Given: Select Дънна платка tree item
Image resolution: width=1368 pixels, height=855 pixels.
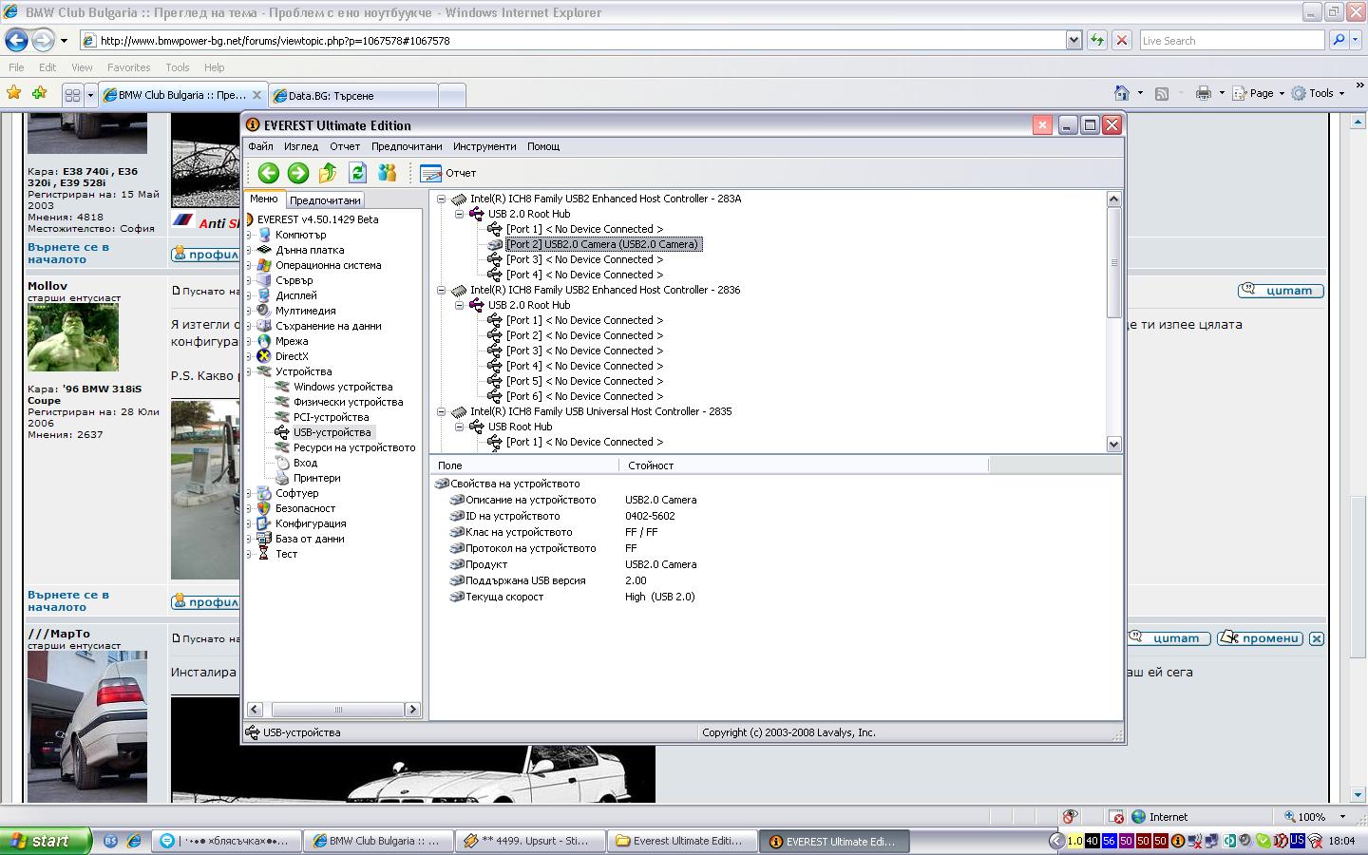Looking at the screenshot, I should [310, 250].
